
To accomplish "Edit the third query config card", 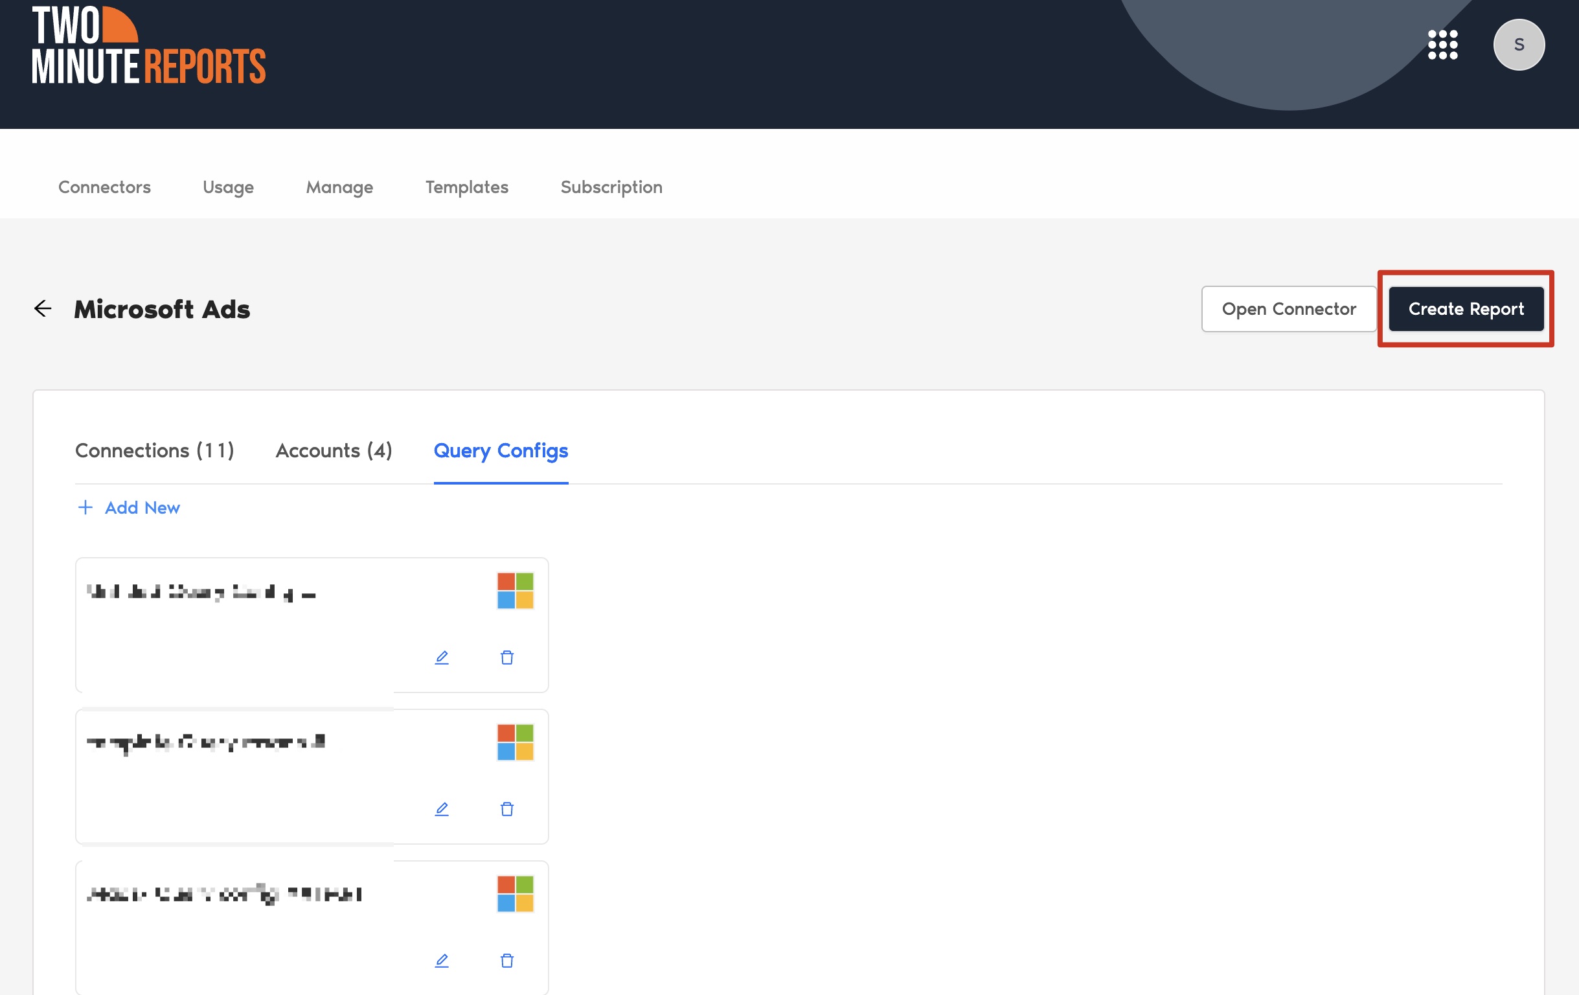I will pyautogui.click(x=442, y=960).
